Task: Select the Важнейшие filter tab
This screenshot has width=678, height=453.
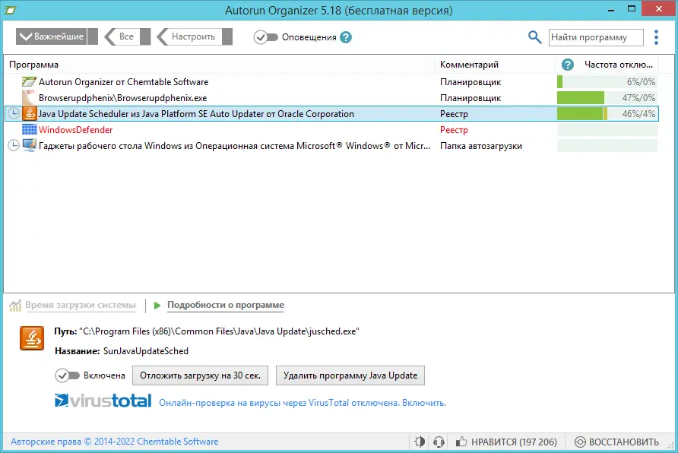Action: [x=57, y=36]
